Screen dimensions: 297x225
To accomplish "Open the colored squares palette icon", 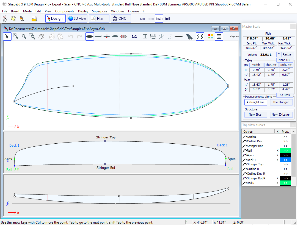I will point(211,37).
